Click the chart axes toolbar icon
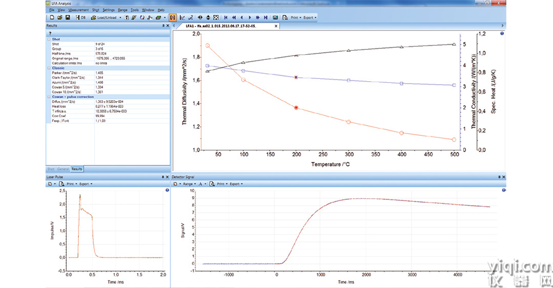The width and height of the screenshot is (553, 288). (x=183, y=17)
